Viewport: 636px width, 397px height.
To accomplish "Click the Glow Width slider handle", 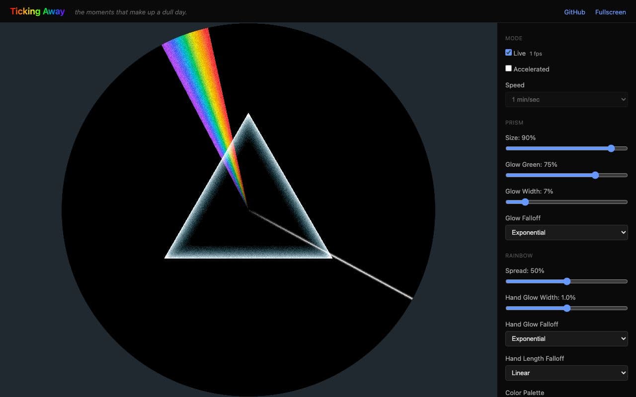I will 525,202.
